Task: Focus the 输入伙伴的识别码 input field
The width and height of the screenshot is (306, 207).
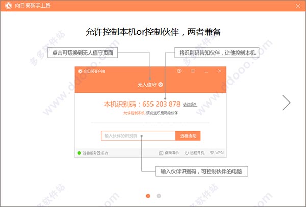Action: tap(138, 136)
